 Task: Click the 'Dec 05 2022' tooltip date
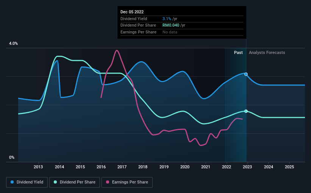132,12
